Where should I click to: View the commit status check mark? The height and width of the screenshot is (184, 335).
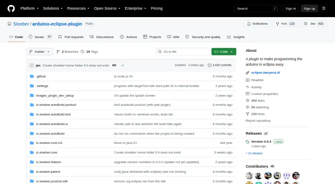click(122, 65)
